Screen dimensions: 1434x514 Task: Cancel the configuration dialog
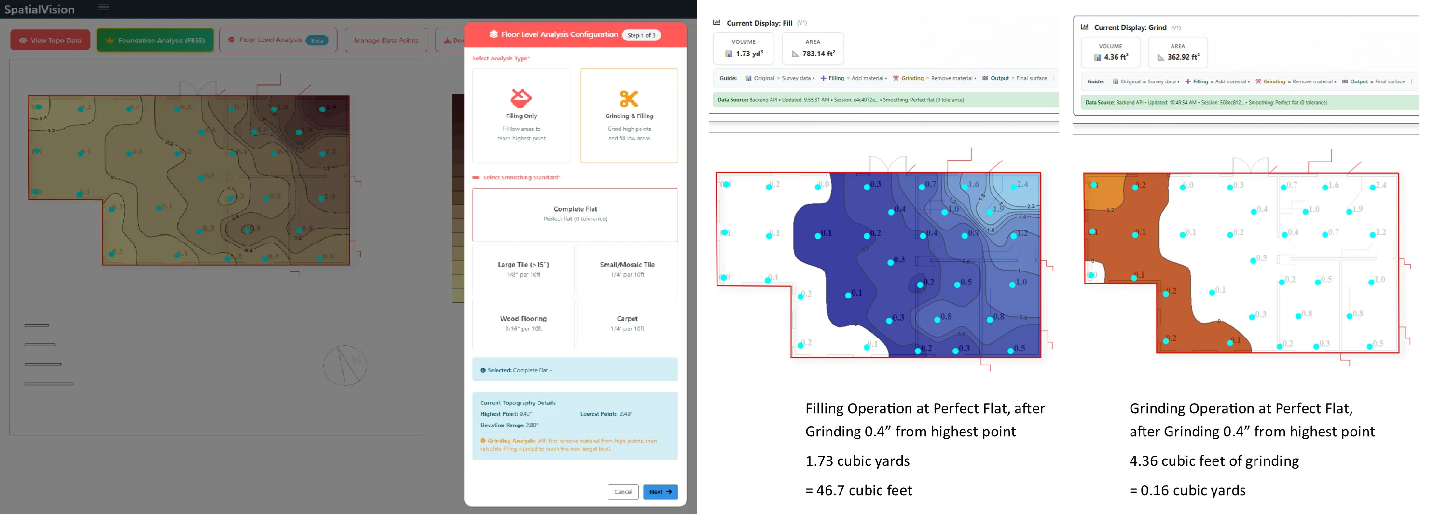coord(623,492)
